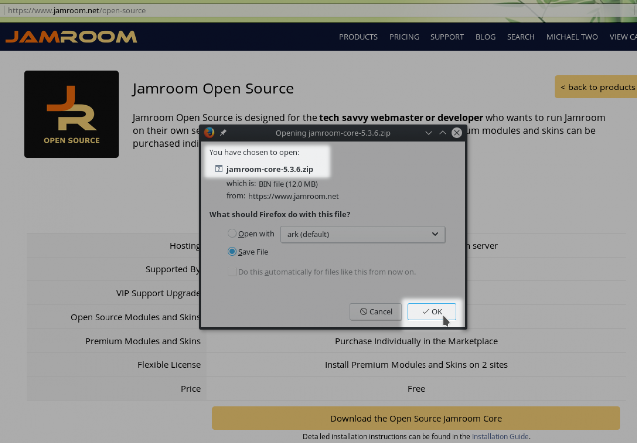Click the 'Jamroom Open Source' page heading
The image size is (637, 443).
pyautogui.click(x=213, y=89)
